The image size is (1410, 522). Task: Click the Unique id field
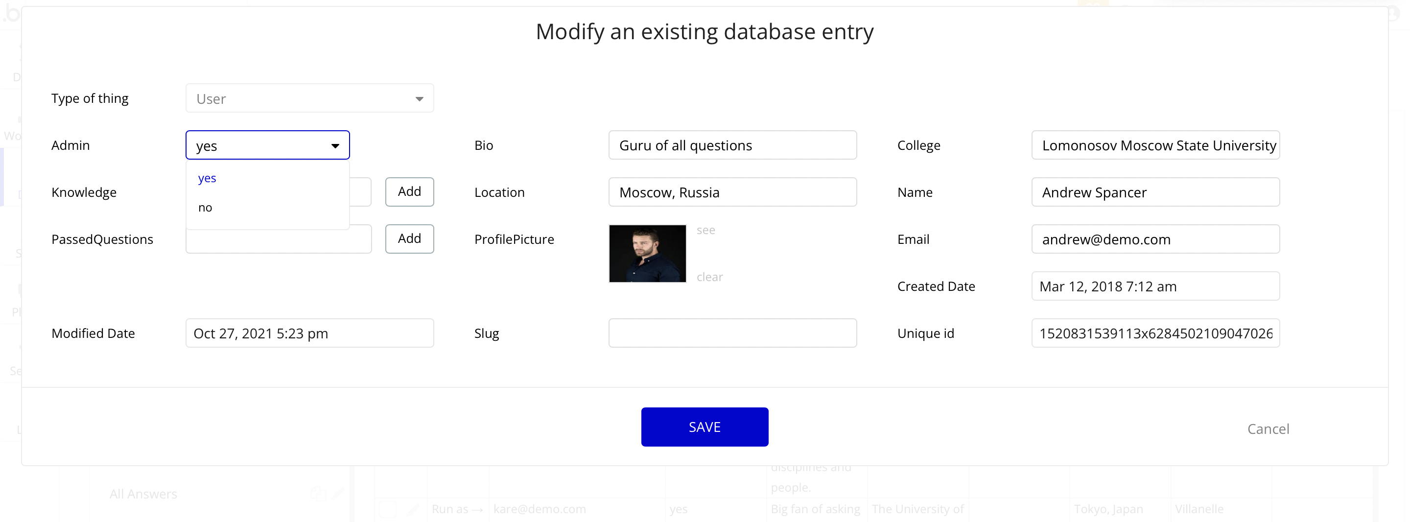tap(1155, 333)
